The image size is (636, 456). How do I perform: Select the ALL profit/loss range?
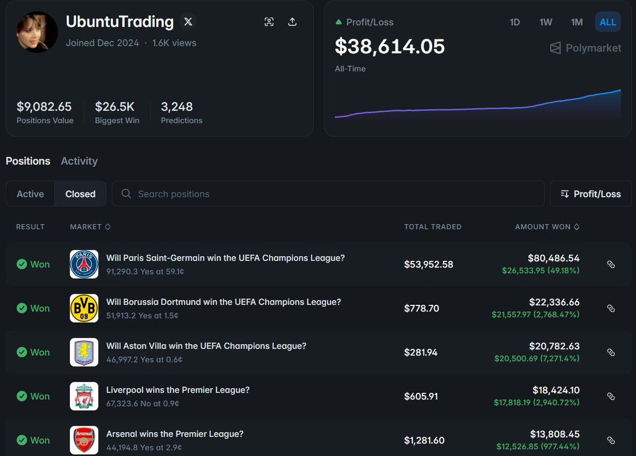click(608, 22)
